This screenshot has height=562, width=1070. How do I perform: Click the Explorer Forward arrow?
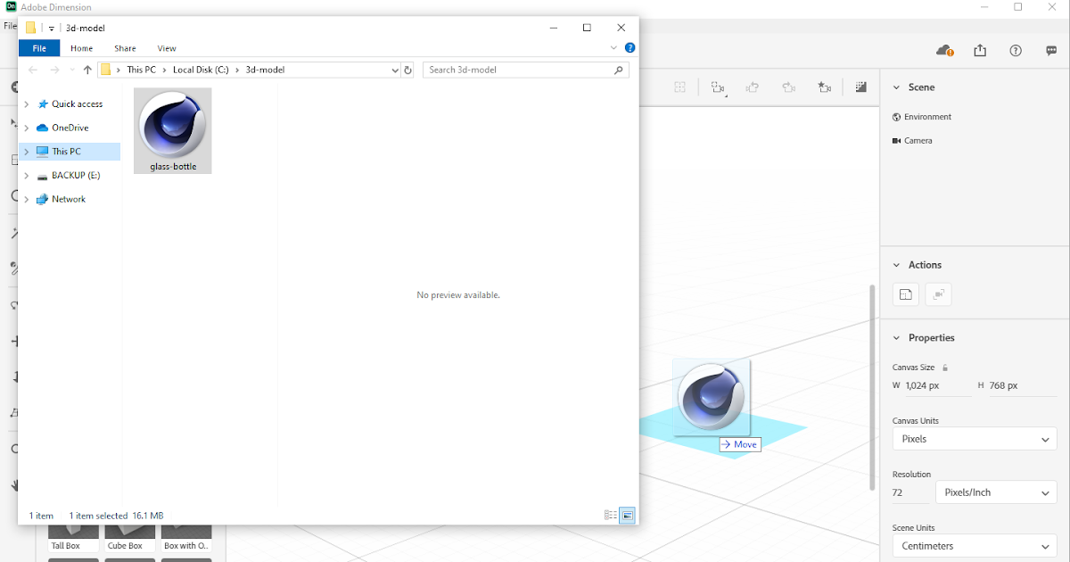[54, 70]
